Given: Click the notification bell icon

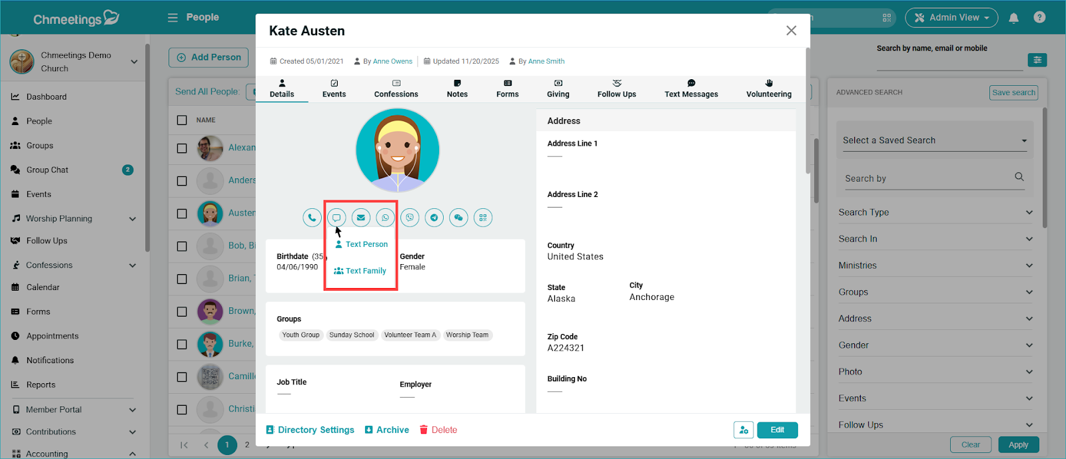Looking at the screenshot, I should (1013, 18).
